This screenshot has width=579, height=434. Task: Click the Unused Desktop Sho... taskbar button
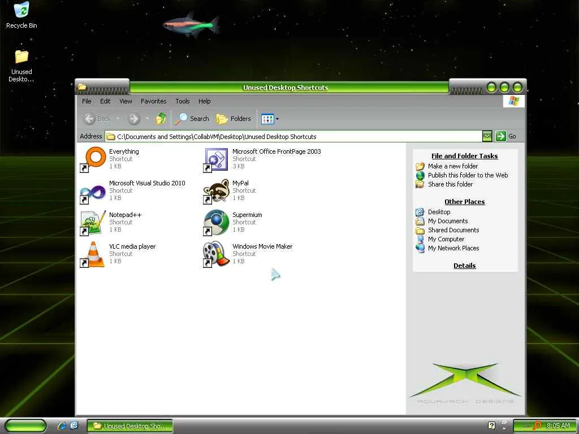tap(130, 426)
